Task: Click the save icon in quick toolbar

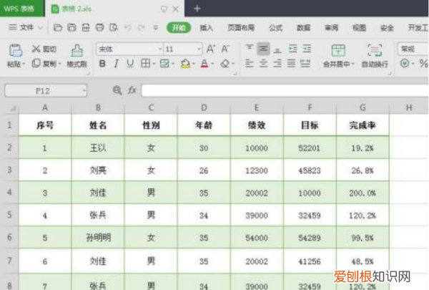Action: tap(72, 27)
